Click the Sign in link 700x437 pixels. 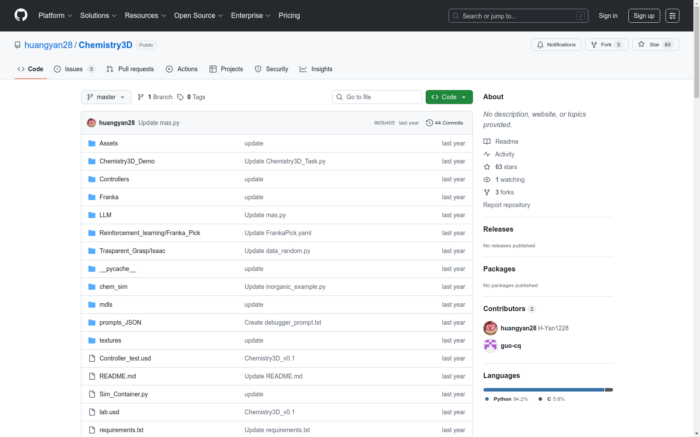(608, 16)
